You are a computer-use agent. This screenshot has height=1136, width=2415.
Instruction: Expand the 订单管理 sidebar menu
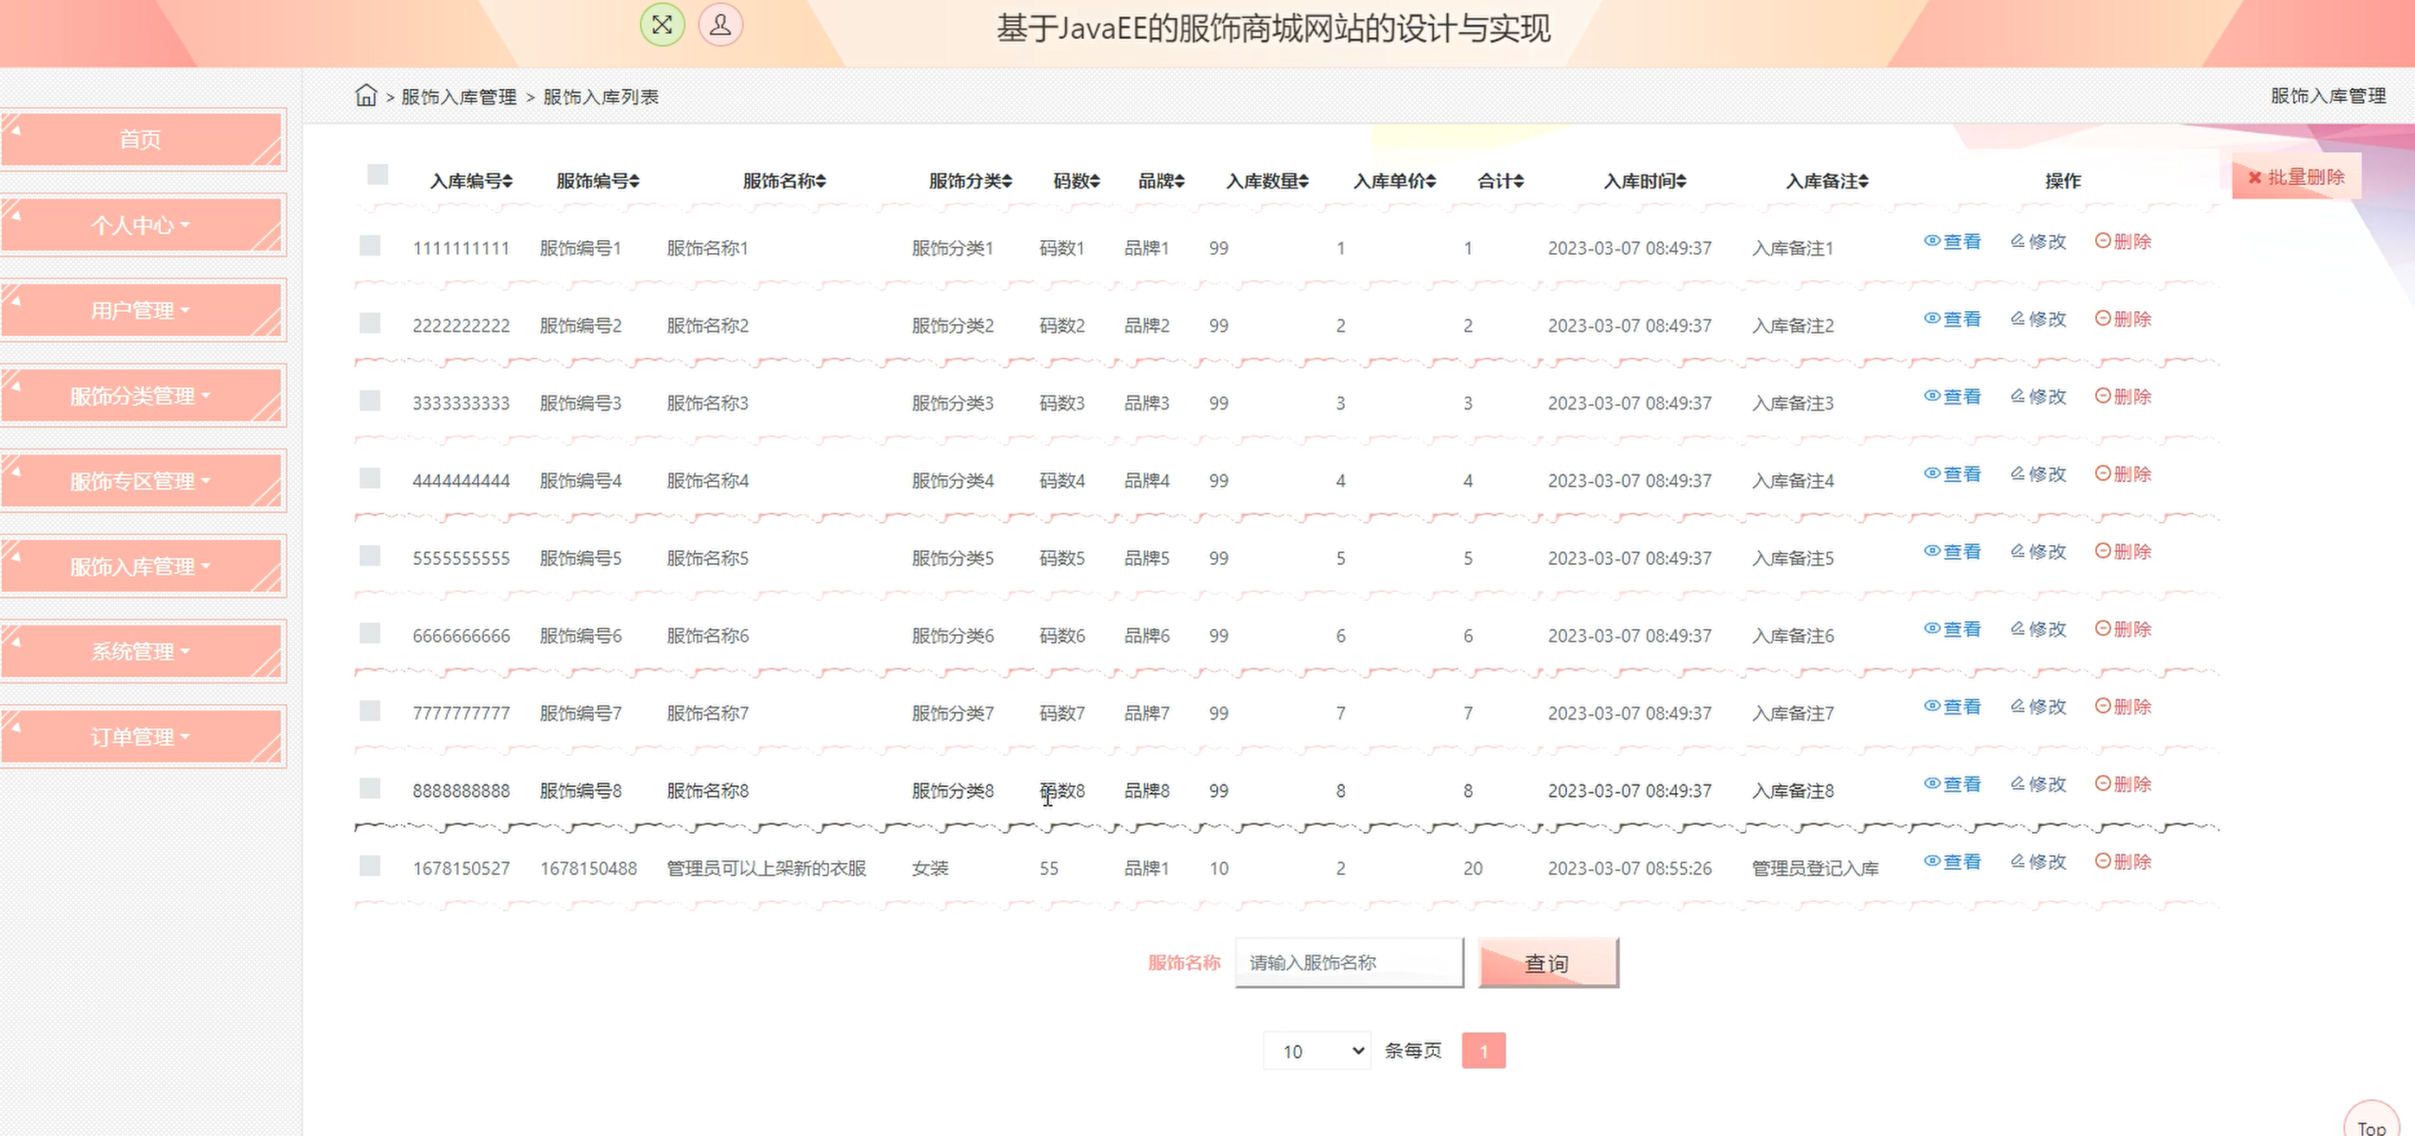coord(142,737)
